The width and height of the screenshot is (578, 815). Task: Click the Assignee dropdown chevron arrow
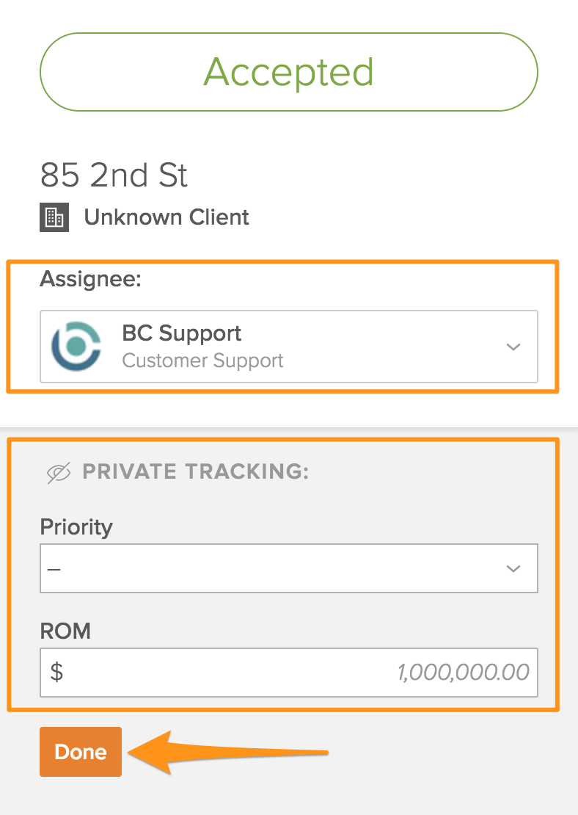tap(513, 347)
